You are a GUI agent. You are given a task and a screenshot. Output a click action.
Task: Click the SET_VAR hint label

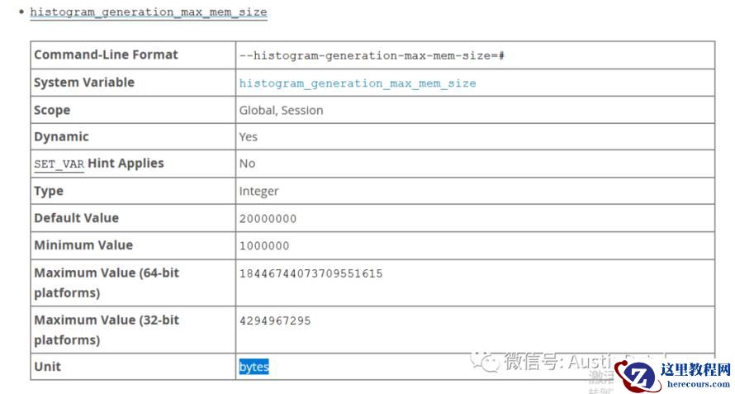pos(59,164)
